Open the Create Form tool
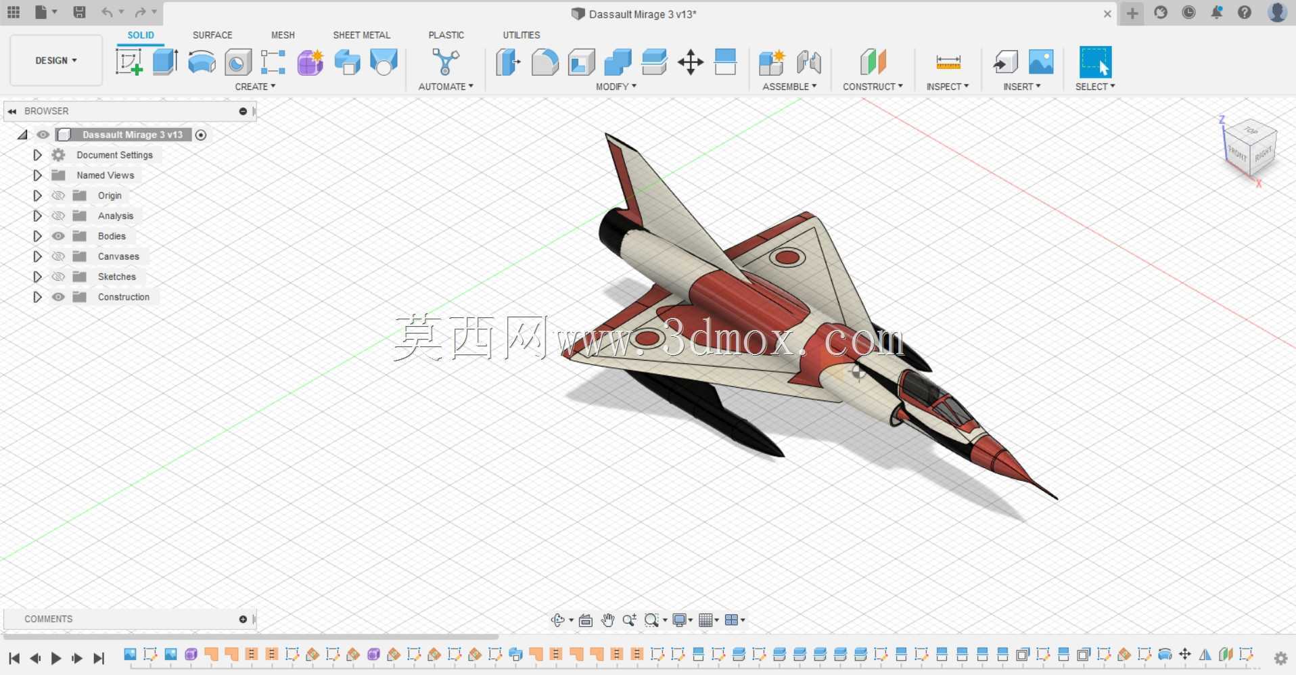This screenshot has height=675, width=1296. (x=310, y=62)
